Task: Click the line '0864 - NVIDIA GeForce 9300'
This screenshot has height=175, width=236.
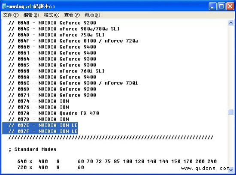Action: pyautogui.click(x=52, y=59)
